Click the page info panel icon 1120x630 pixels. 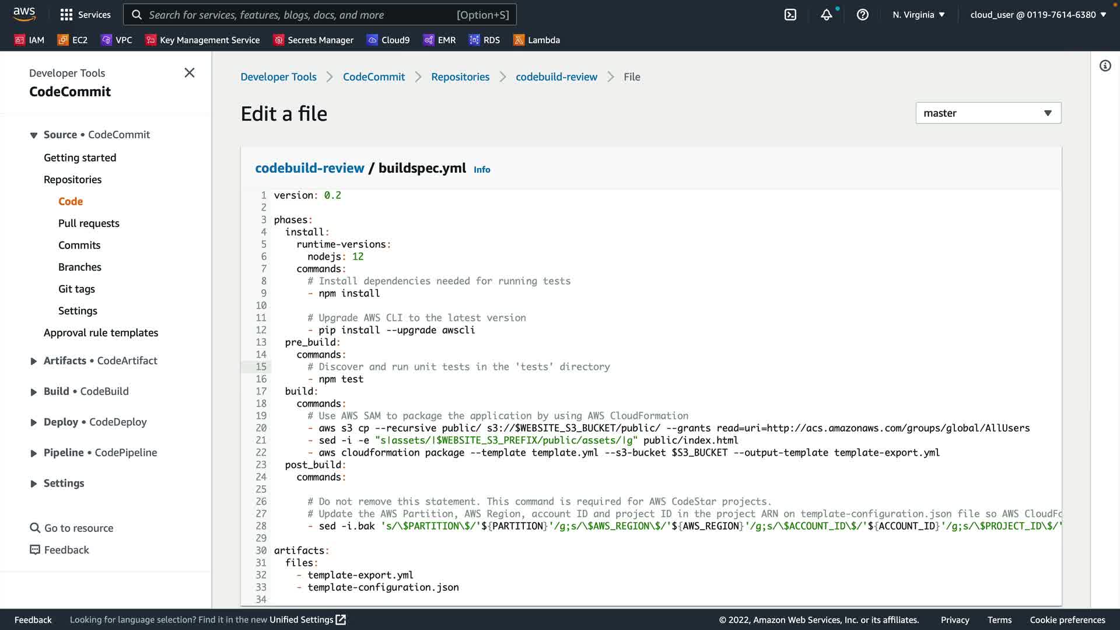coord(1105,66)
